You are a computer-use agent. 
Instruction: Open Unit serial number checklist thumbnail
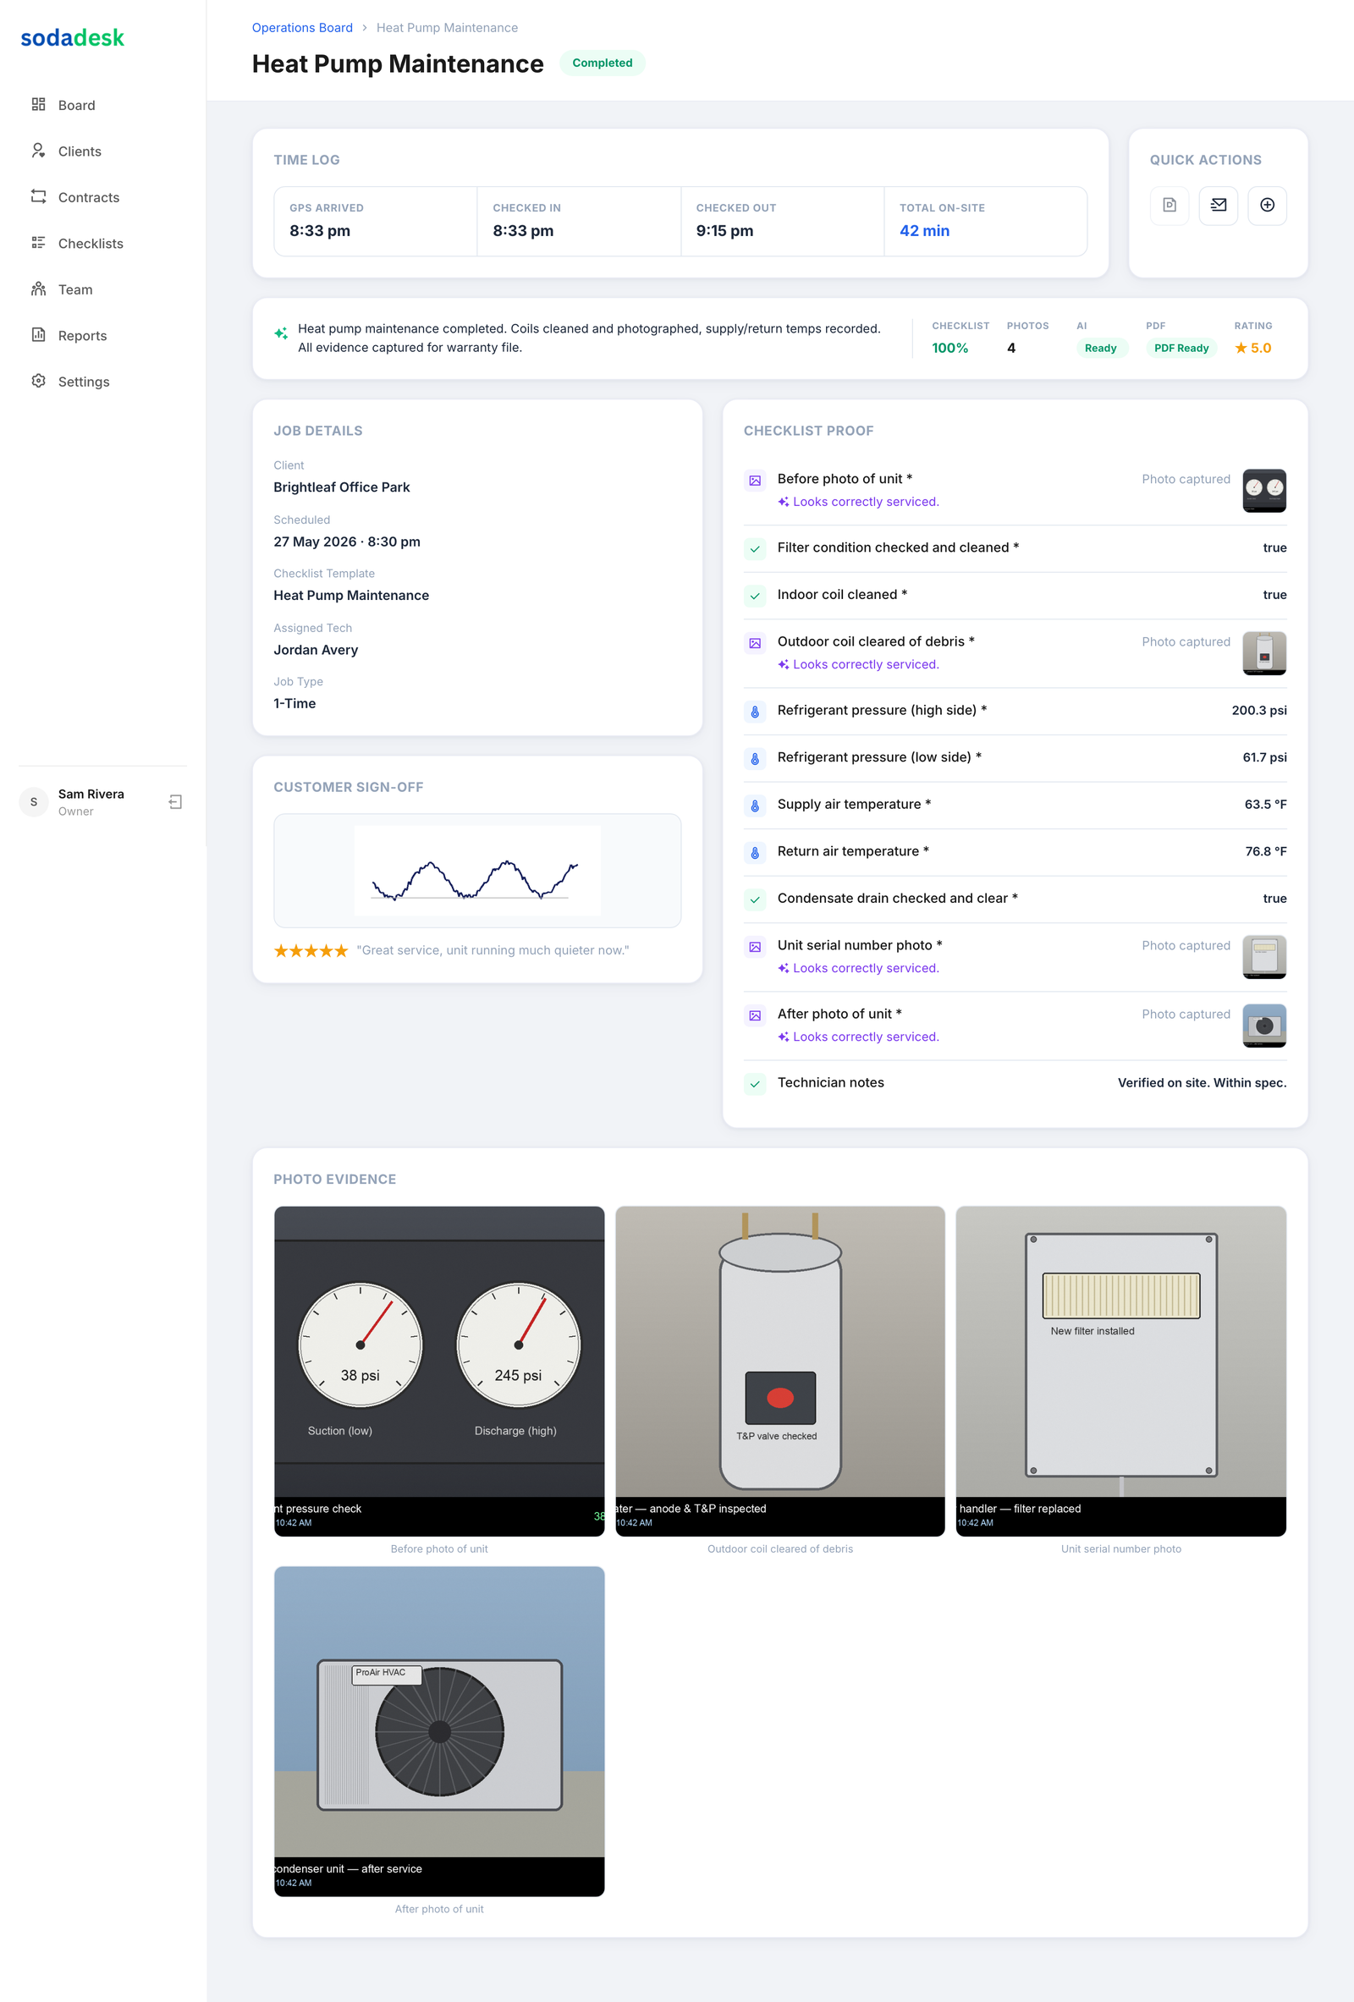click(1263, 956)
